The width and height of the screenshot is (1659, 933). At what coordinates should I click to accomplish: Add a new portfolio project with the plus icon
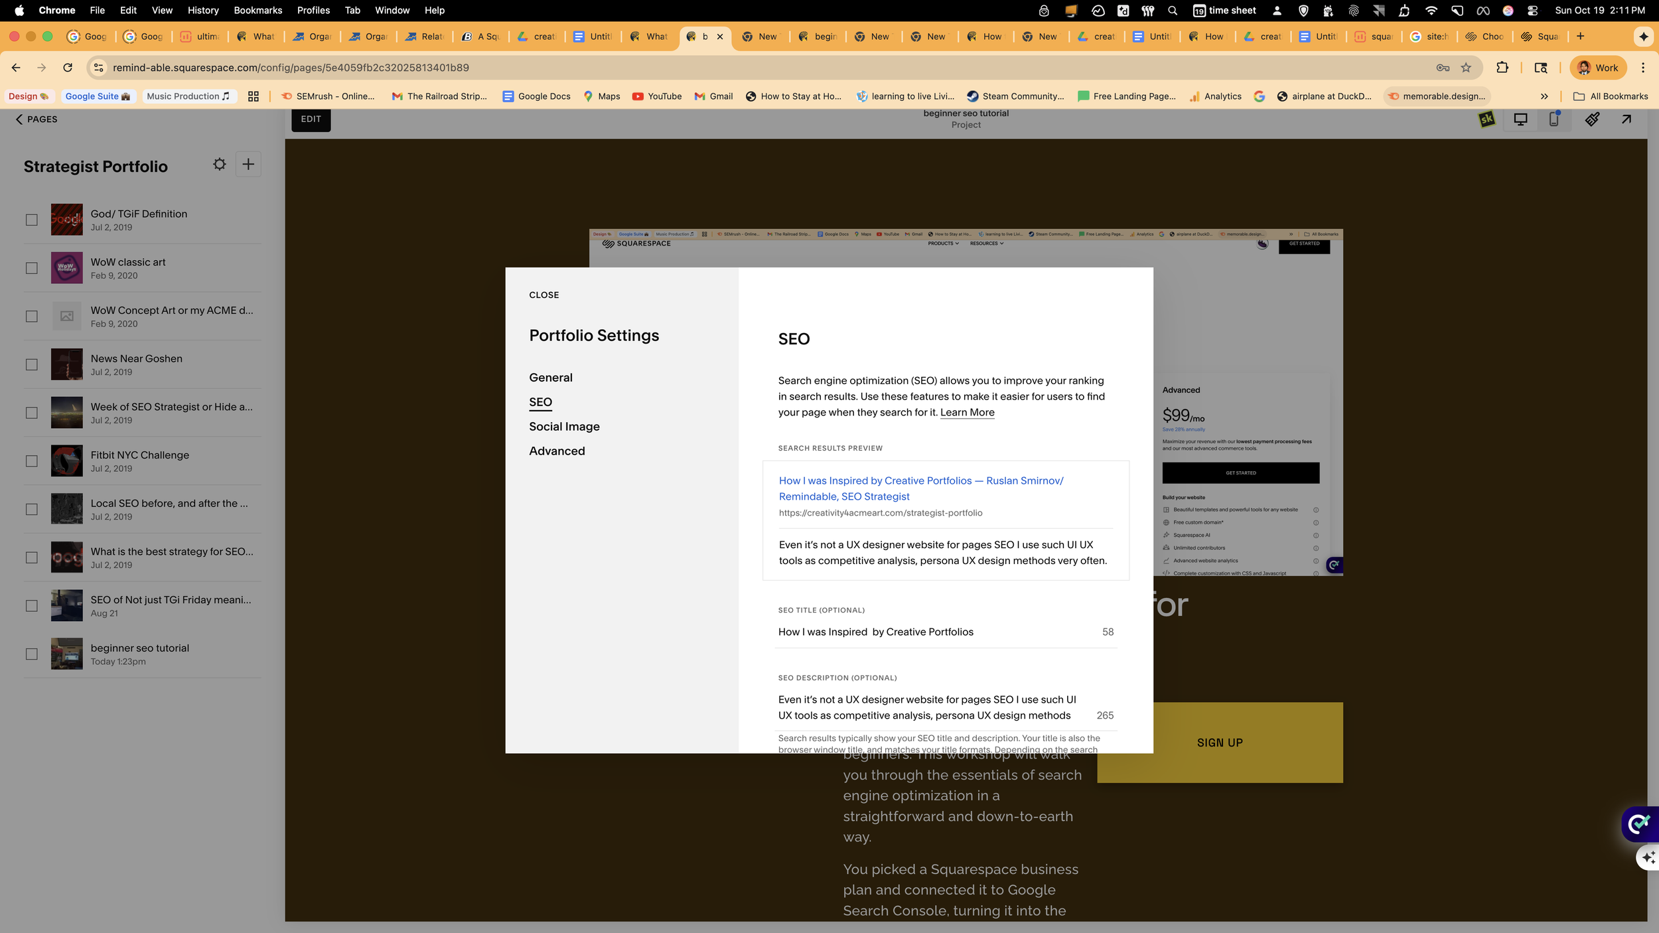(x=248, y=165)
